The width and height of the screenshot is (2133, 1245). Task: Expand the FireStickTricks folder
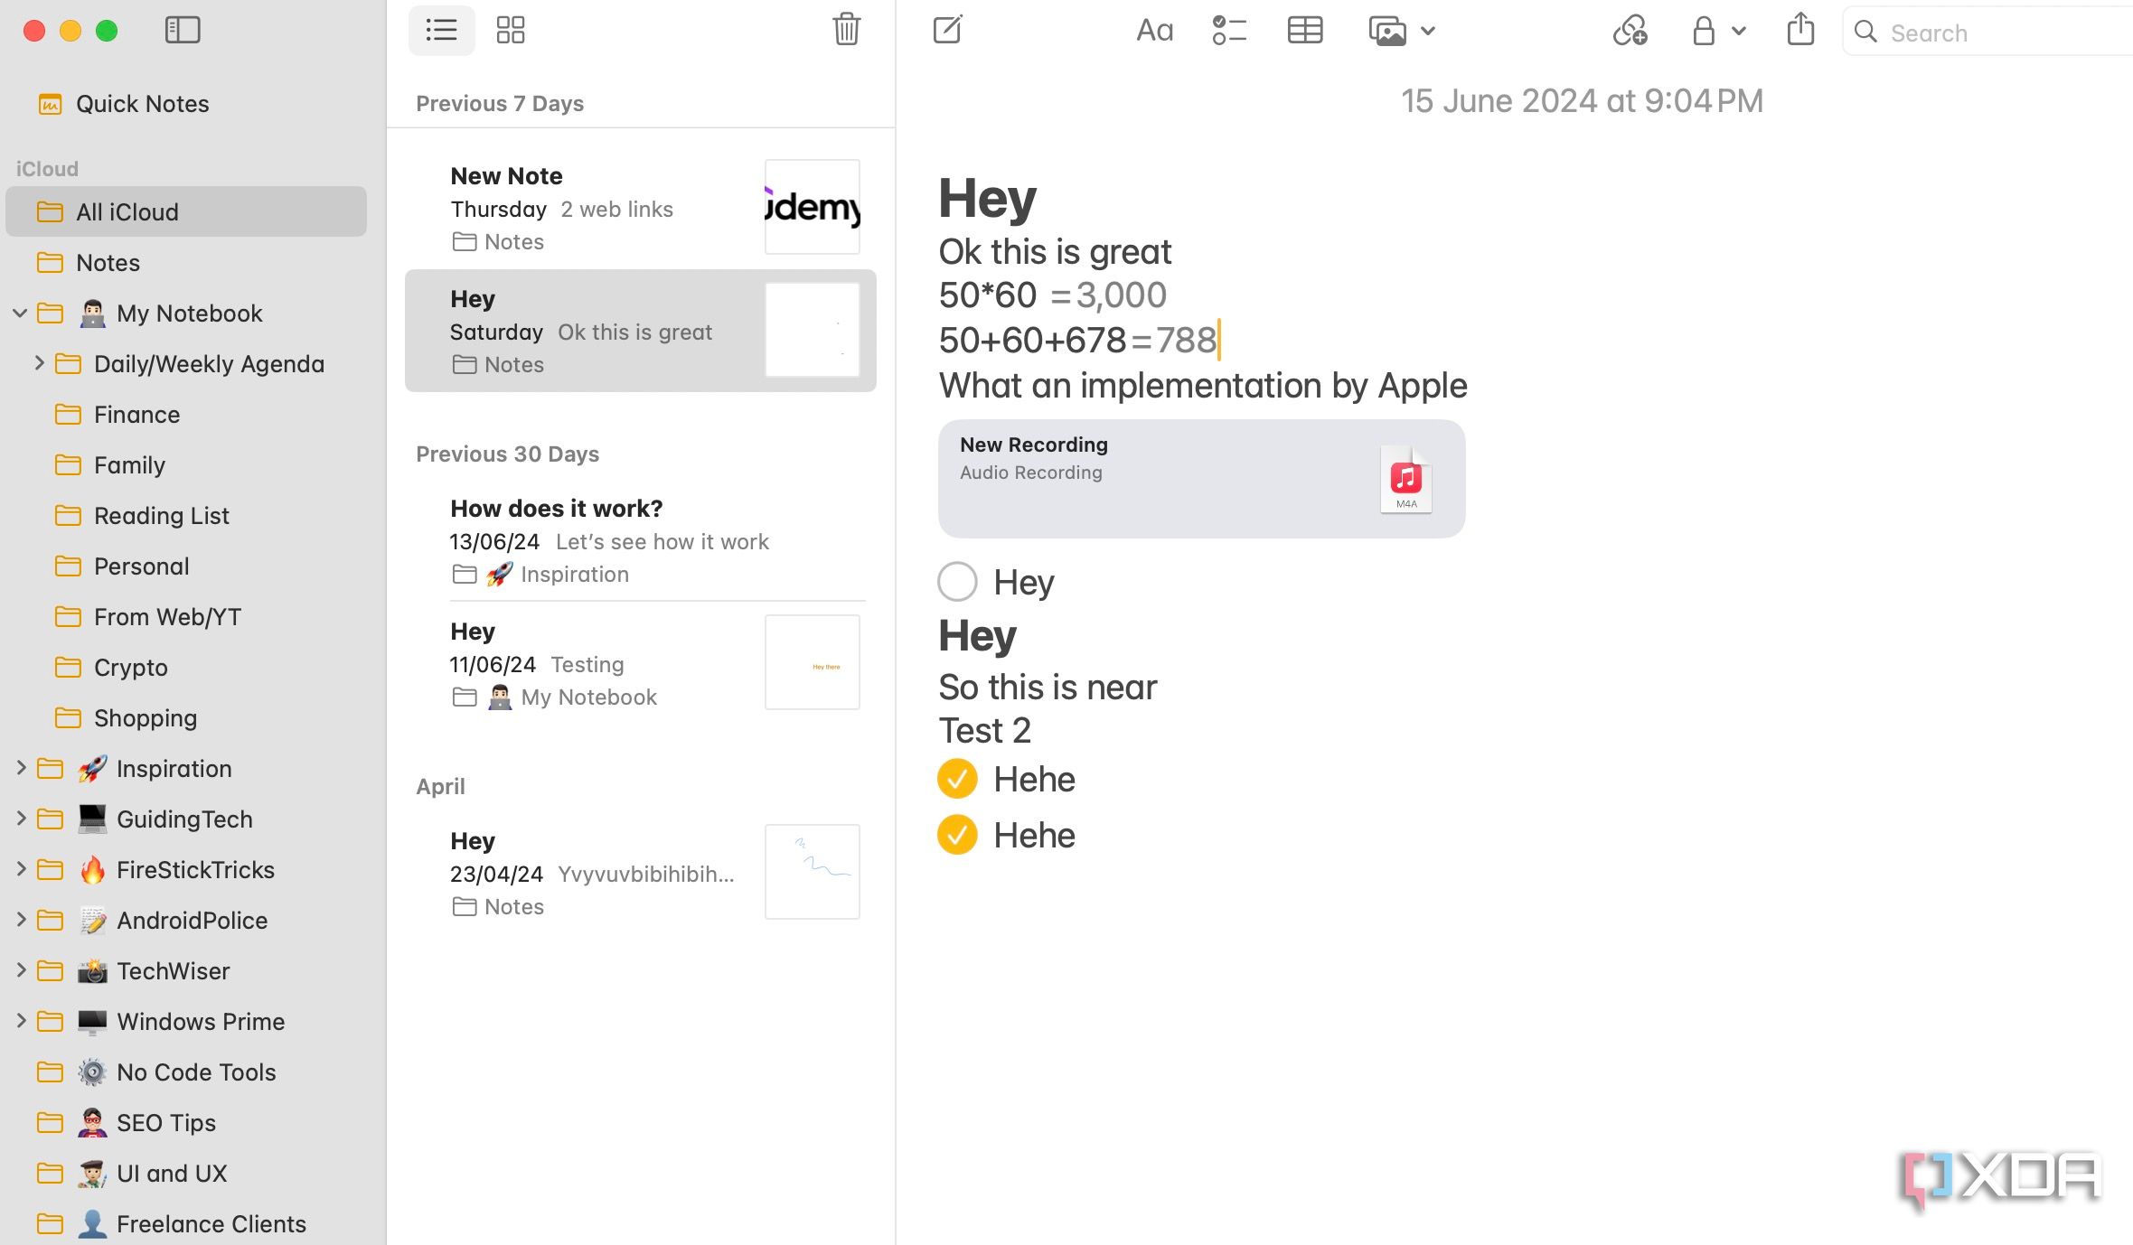coord(21,869)
